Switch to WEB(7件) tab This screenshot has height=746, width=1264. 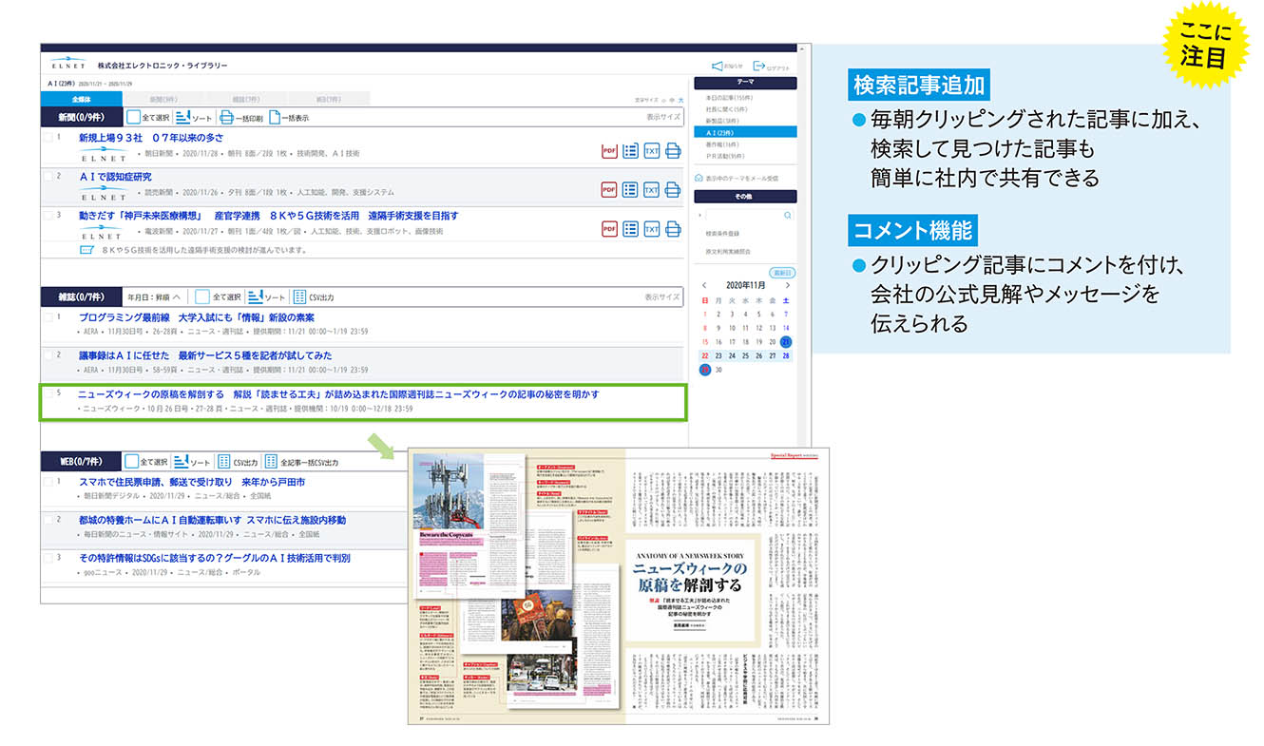point(328,98)
